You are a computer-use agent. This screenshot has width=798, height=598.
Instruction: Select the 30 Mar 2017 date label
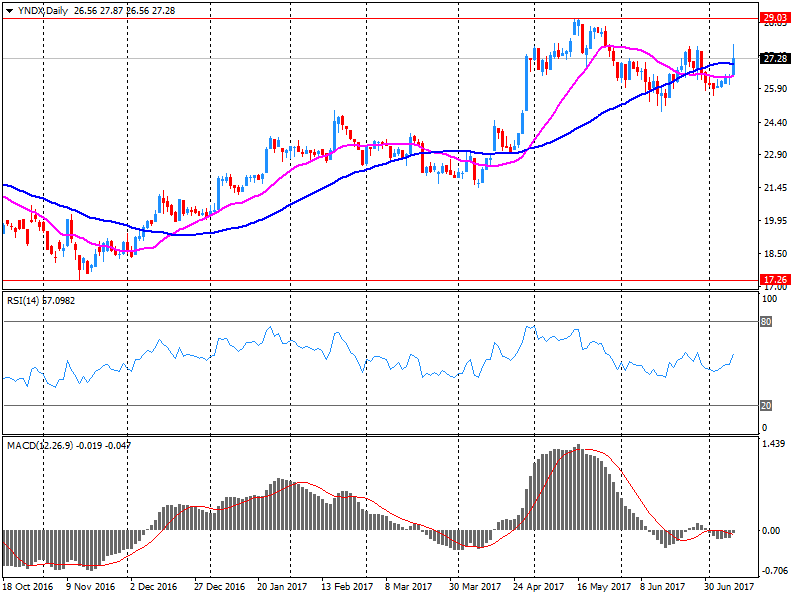[x=475, y=587]
